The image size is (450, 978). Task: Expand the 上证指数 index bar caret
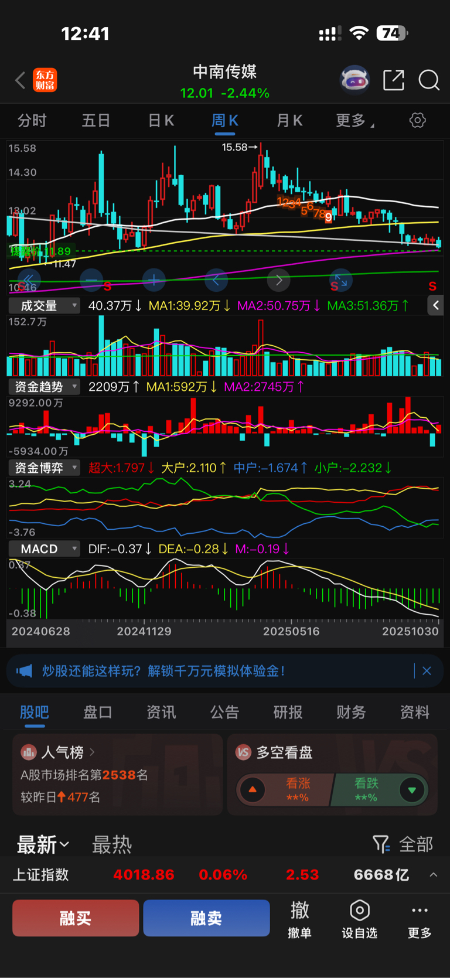click(x=434, y=875)
